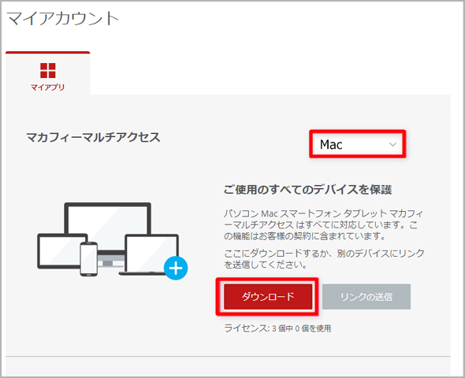
Task: Click the red ダウンロード button
Action: 268,297
